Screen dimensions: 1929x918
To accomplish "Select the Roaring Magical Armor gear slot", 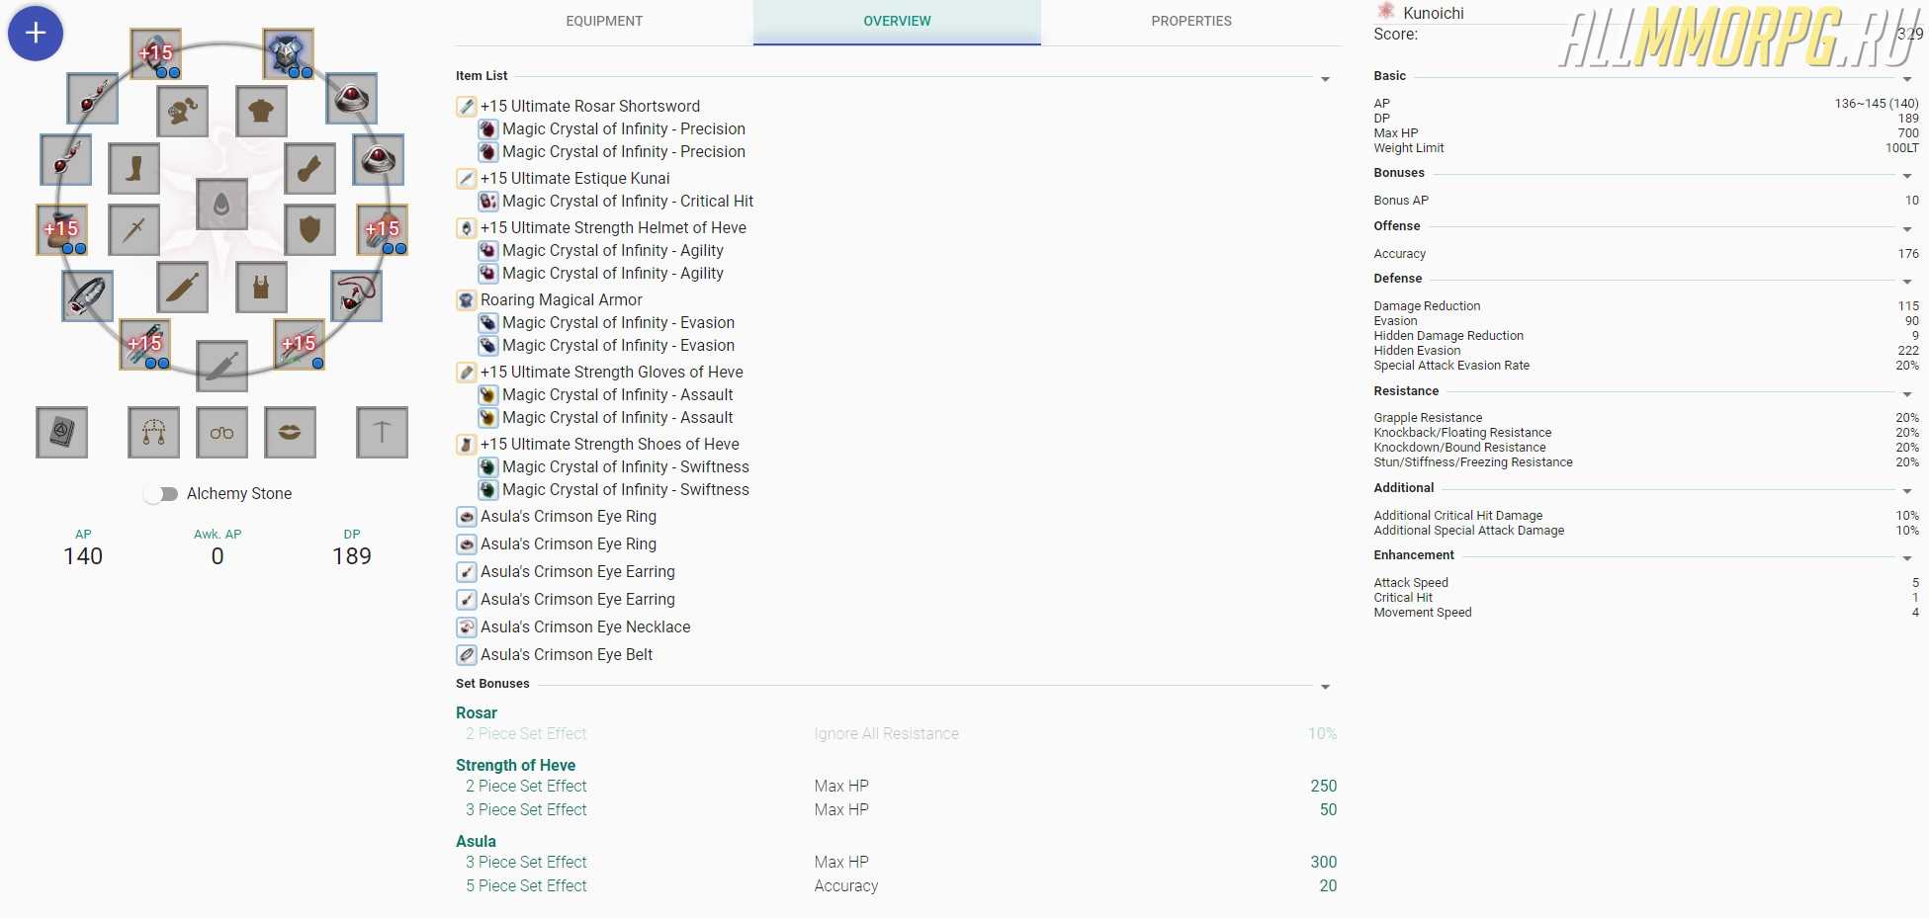I will click(288, 53).
